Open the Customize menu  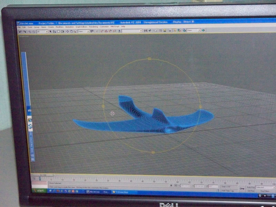104,27
